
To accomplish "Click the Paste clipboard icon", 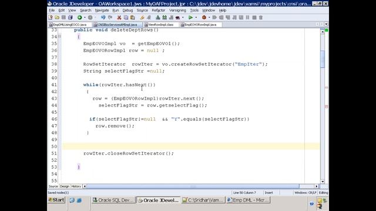I will (x=132, y=18).
